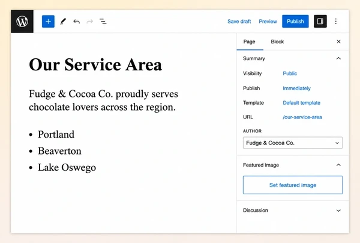Undo the last change
This screenshot has width=360, height=243.
(76, 22)
